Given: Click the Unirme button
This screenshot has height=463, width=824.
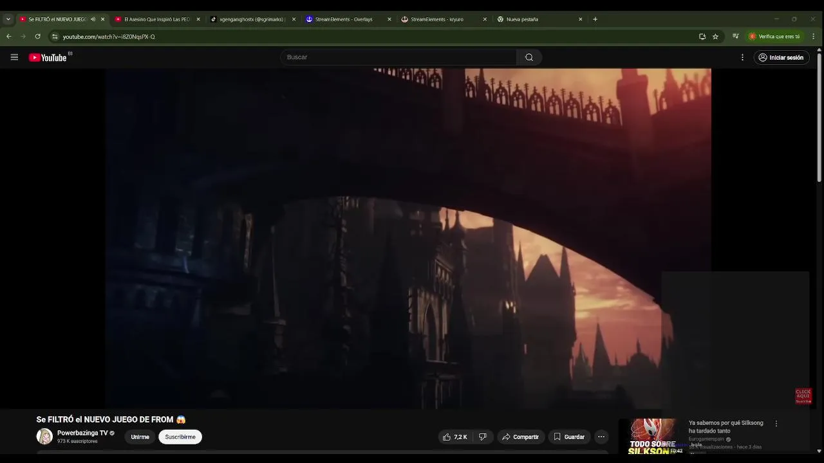Looking at the screenshot, I should (140, 437).
